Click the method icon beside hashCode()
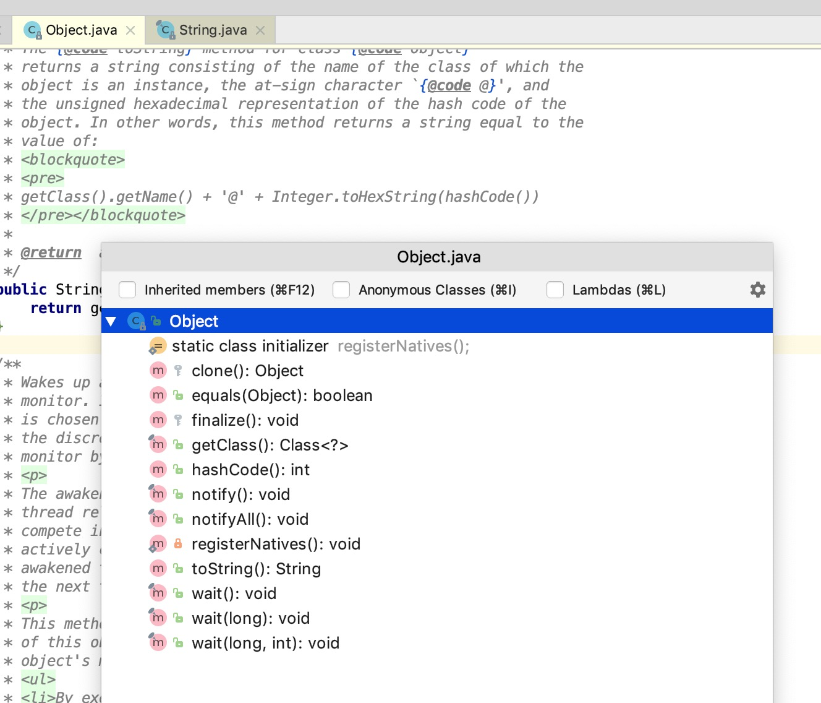The image size is (821, 703). coord(158,469)
